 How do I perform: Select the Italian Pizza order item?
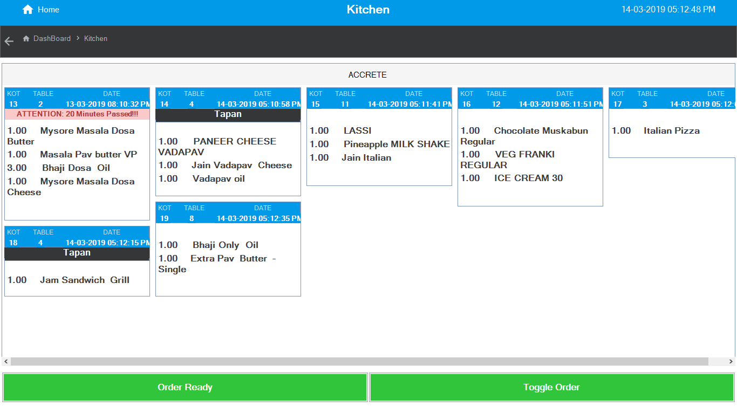coord(671,130)
